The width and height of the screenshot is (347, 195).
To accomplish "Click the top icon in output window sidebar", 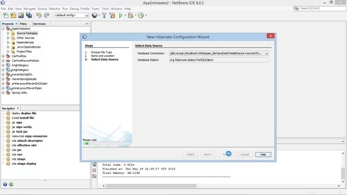I will (x=94, y=164).
